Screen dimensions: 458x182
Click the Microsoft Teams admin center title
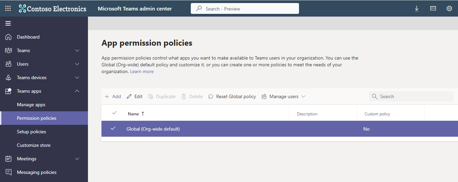click(135, 8)
